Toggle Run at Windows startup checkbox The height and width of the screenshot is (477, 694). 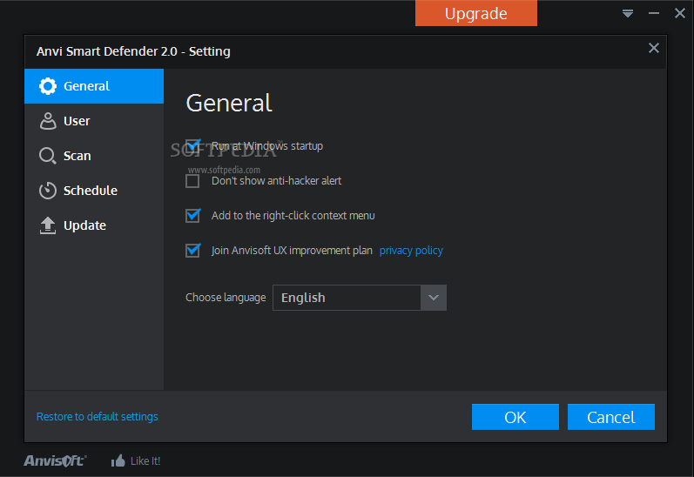tap(192, 145)
